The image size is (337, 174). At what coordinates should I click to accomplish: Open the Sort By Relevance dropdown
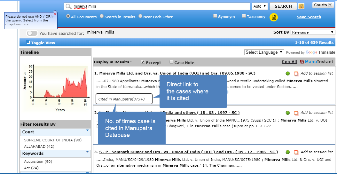pyautogui.click(x=313, y=32)
